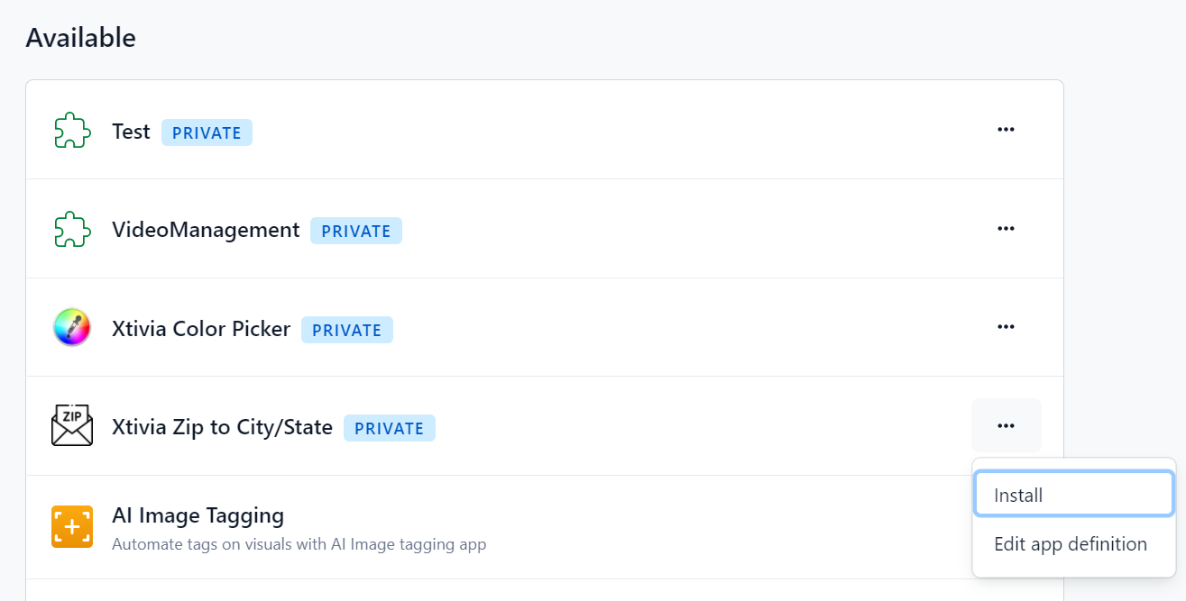Viewport: 1186px width, 601px height.
Task: Open the actions menu for Test app
Action: [x=1006, y=130]
